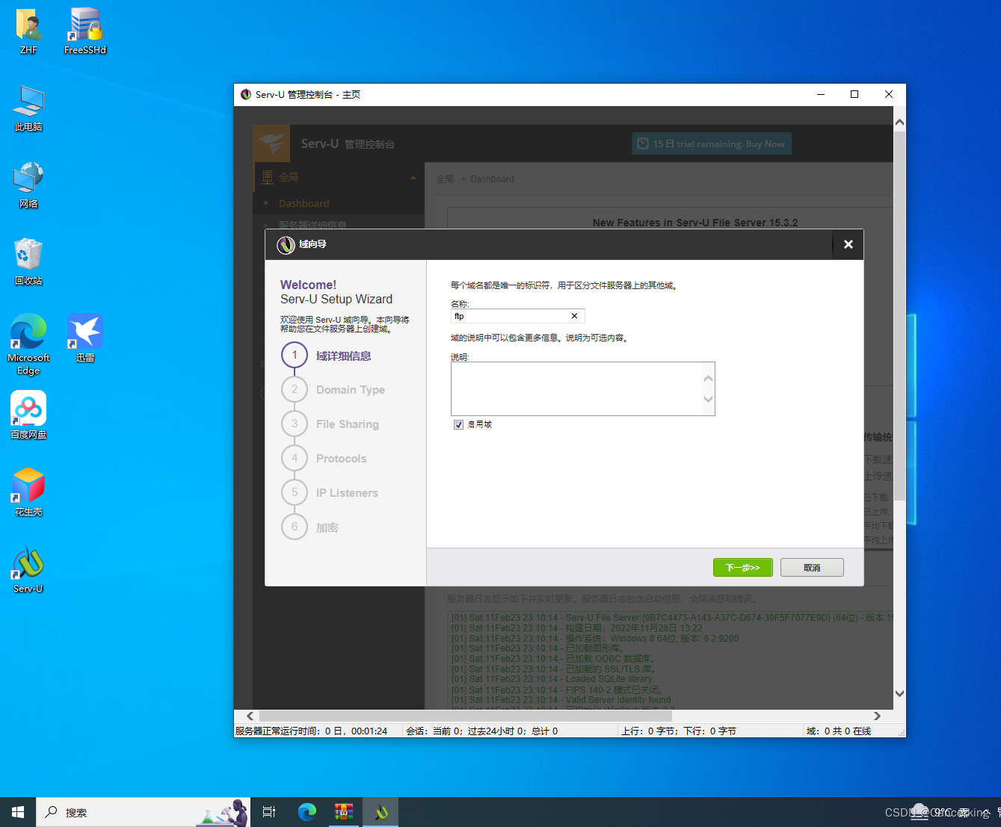Click the description box up scroll arrow
This screenshot has width=1001, height=827.
pyautogui.click(x=709, y=378)
